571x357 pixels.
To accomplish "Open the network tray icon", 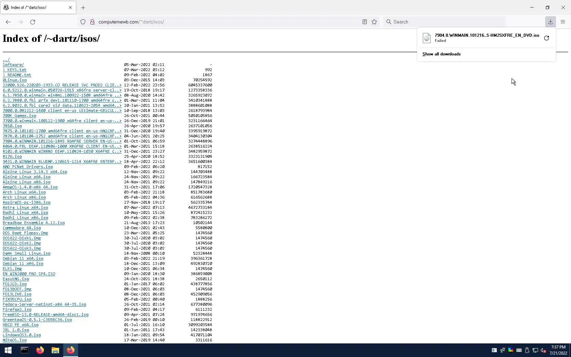I will point(535,350).
